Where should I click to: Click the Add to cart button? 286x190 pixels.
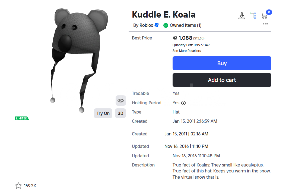(x=222, y=80)
